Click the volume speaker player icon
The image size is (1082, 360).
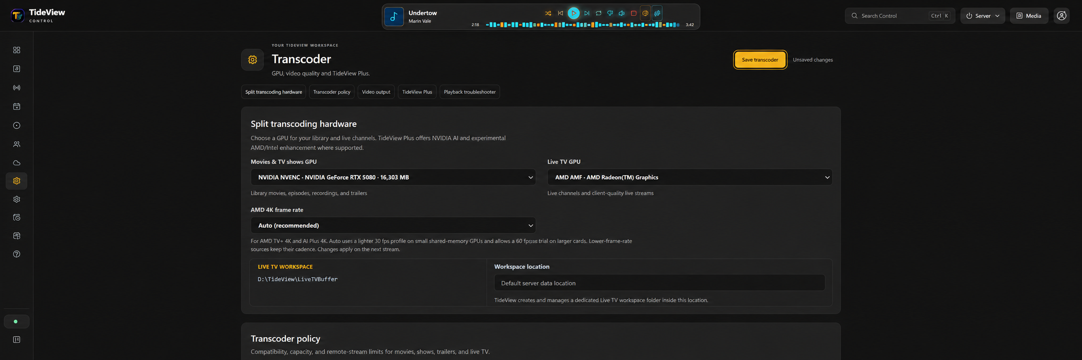point(622,13)
